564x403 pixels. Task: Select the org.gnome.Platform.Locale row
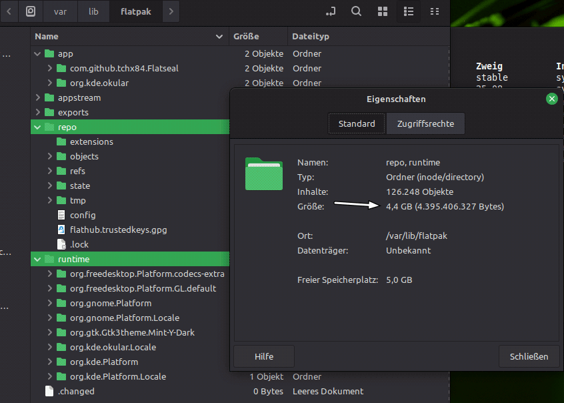(130, 318)
